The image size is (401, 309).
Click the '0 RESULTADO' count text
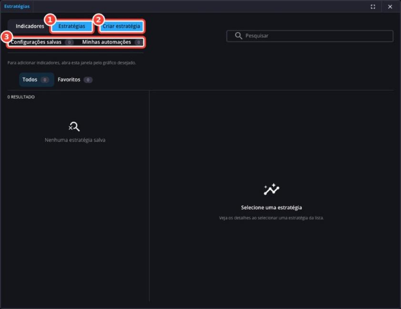pos(21,97)
